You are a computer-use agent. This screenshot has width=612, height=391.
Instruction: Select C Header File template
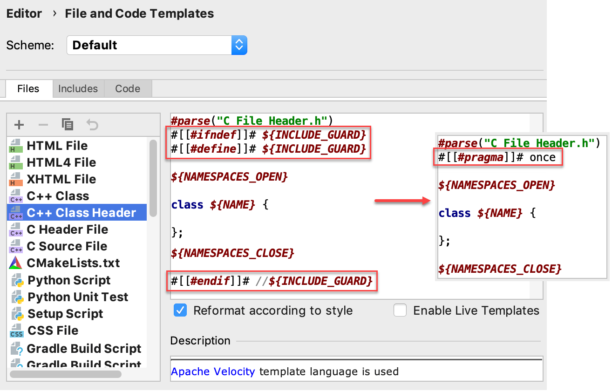[x=67, y=229]
